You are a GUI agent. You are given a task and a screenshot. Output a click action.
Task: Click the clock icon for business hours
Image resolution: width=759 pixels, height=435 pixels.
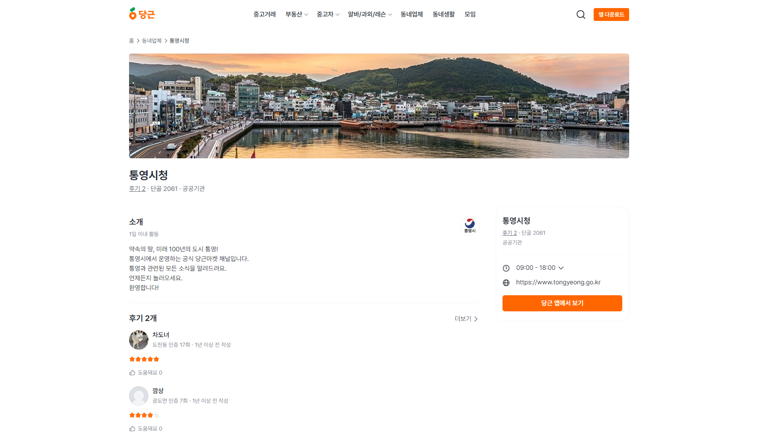pos(506,268)
